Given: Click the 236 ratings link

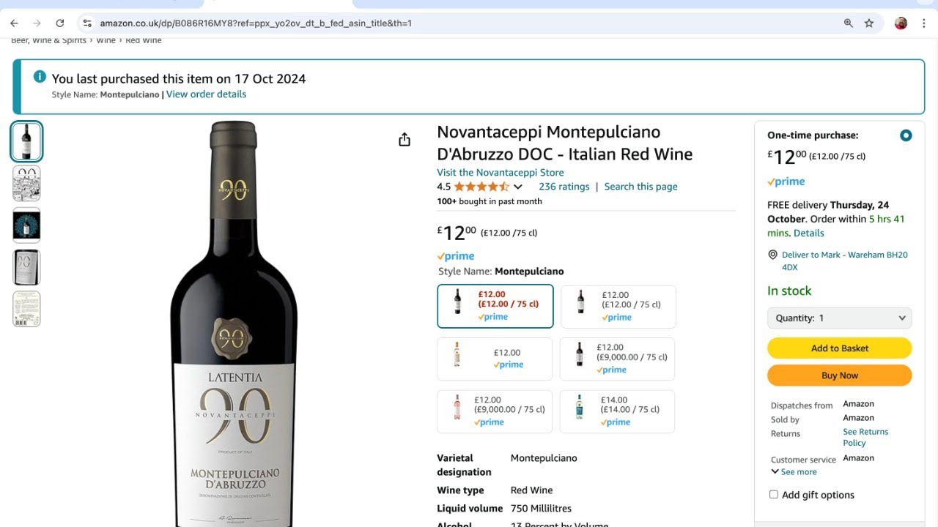Looking at the screenshot, I should [564, 187].
